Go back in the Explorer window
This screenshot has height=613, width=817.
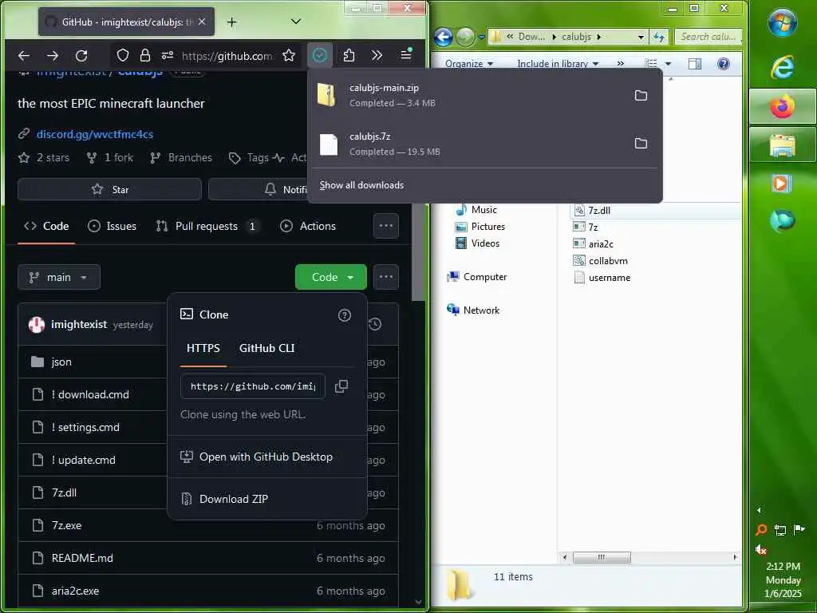(x=443, y=37)
